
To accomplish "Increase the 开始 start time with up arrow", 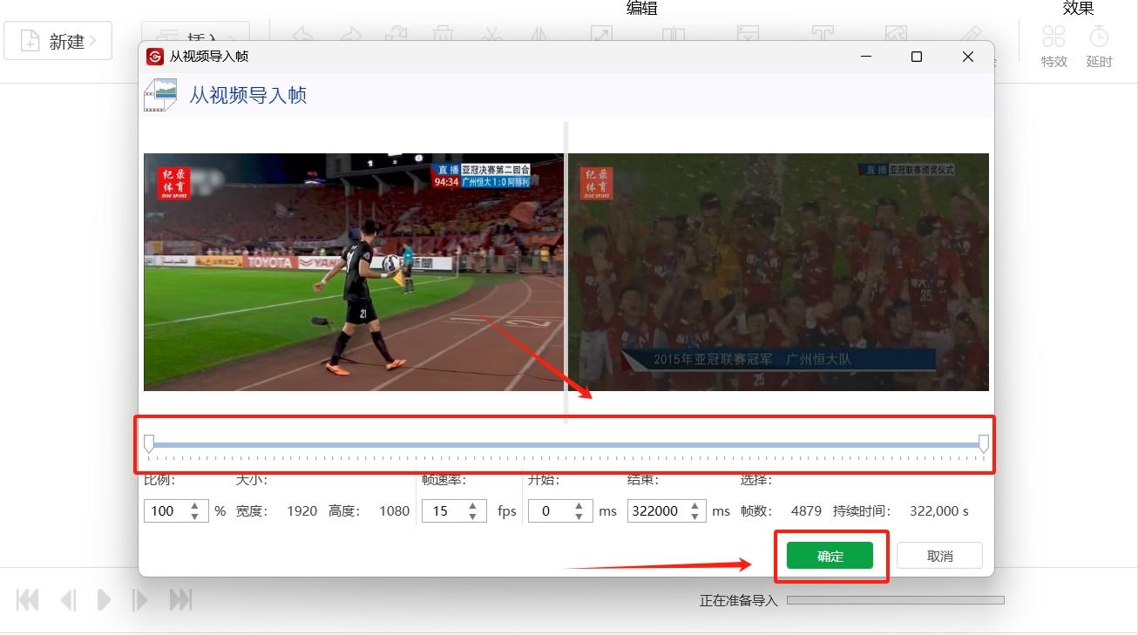I will tap(579, 506).
